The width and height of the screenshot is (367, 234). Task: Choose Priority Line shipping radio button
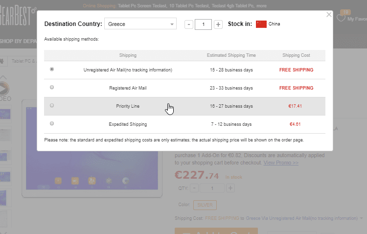[x=52, y=106]
